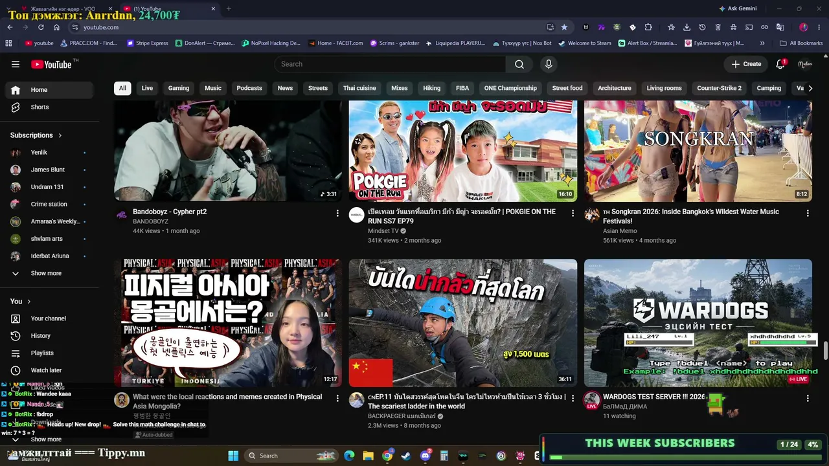Go to the YouTube logo home link
The image size is (829, 466).
click(51, 64)
